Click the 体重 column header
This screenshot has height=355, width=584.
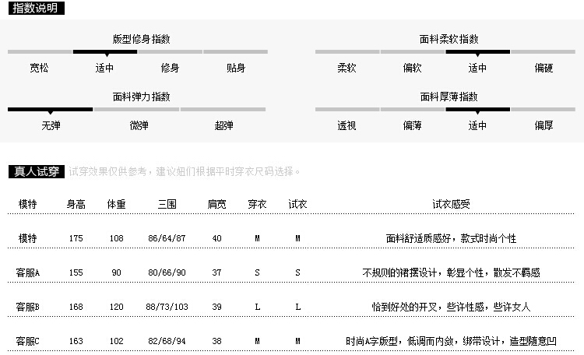click(x=116, y=204)
